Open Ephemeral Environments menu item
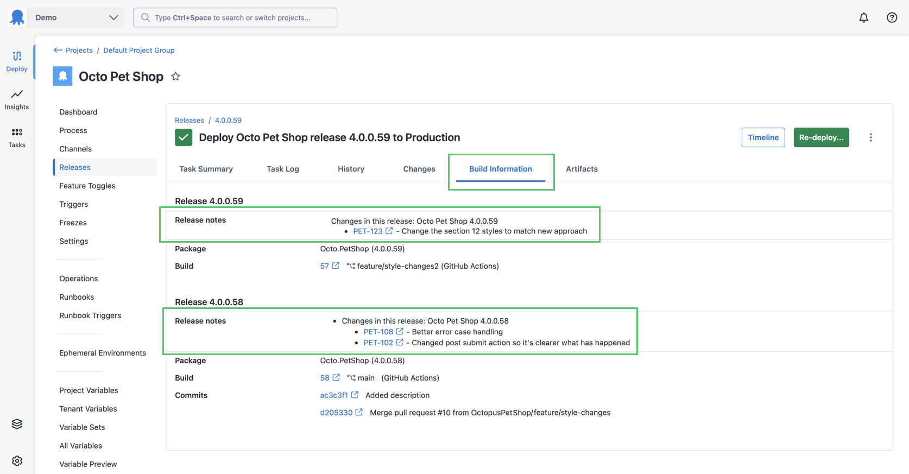The height and width of the screenshot is (474, 909). [103, 353]
